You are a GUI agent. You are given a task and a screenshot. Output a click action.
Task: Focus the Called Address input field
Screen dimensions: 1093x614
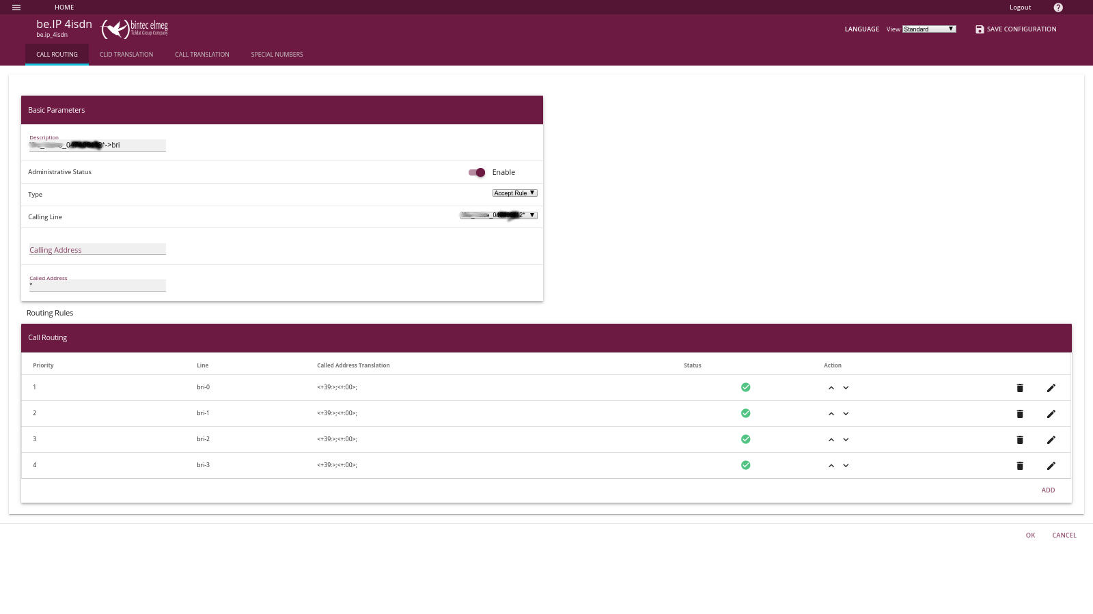click(x=98, y=285)
